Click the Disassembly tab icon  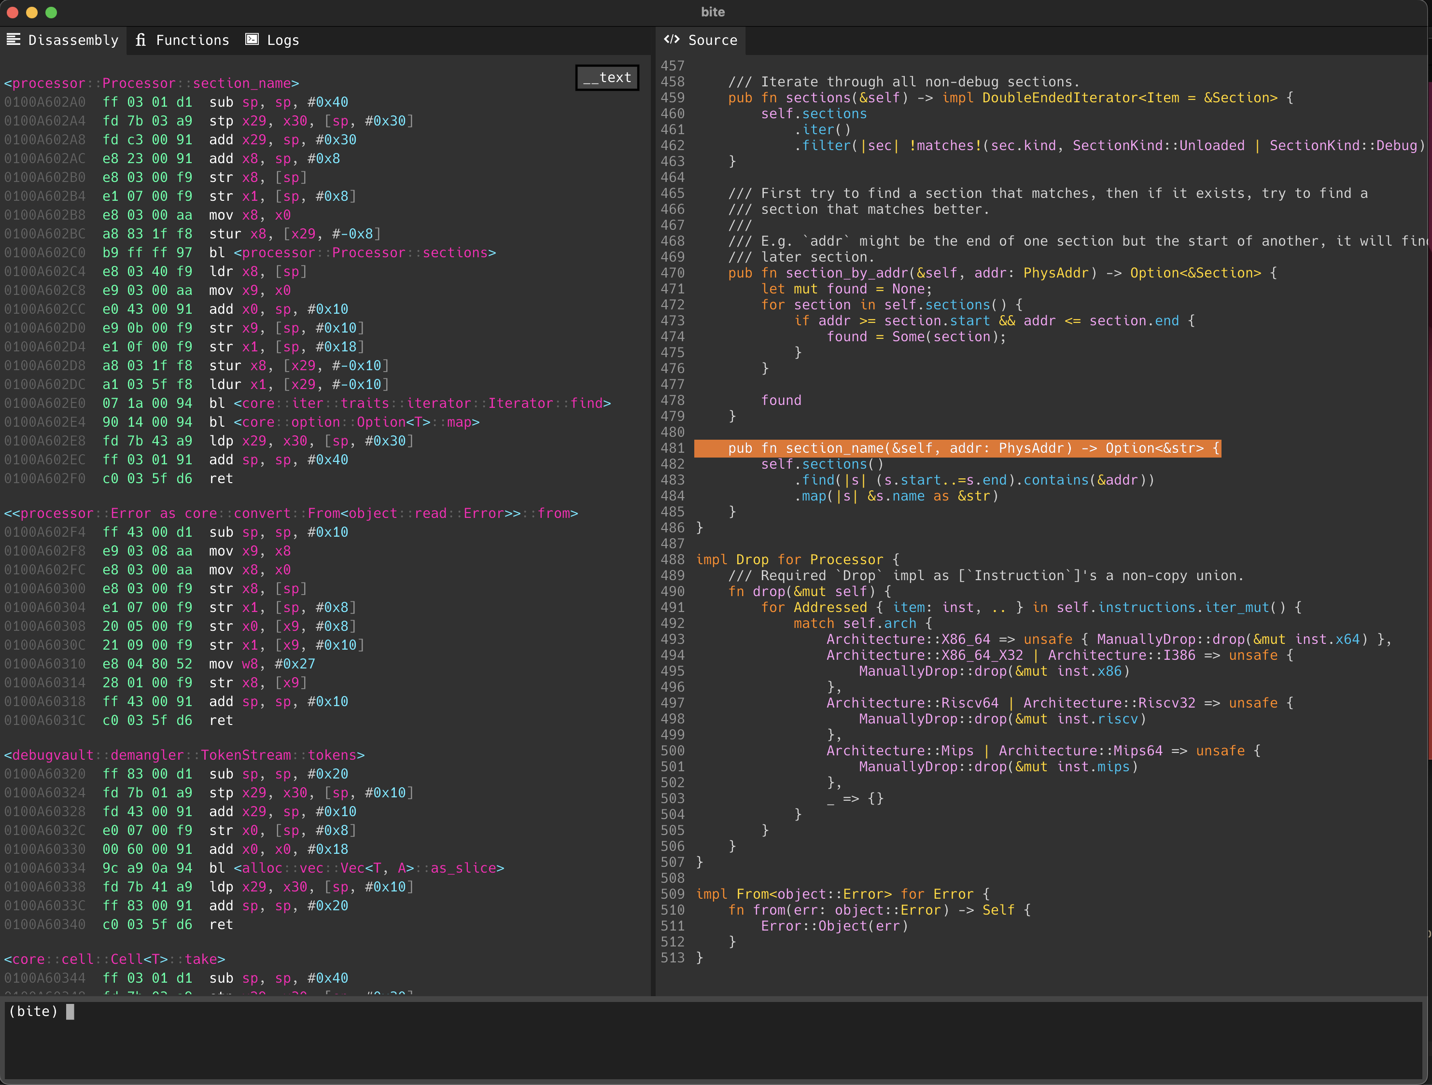pyautogui.click(x=14, y=40)
